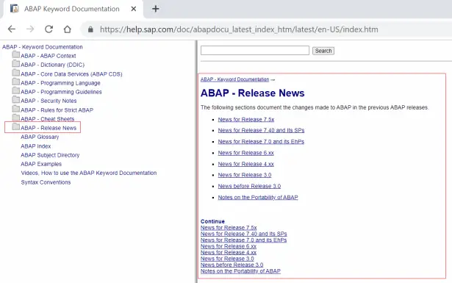Open the Syntax Conventions entry
The width and height of the screenshot is (452, 283).
pyautogui.click(x=46, y=182)
